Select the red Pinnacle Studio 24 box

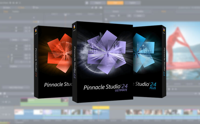tap(53, 62)
